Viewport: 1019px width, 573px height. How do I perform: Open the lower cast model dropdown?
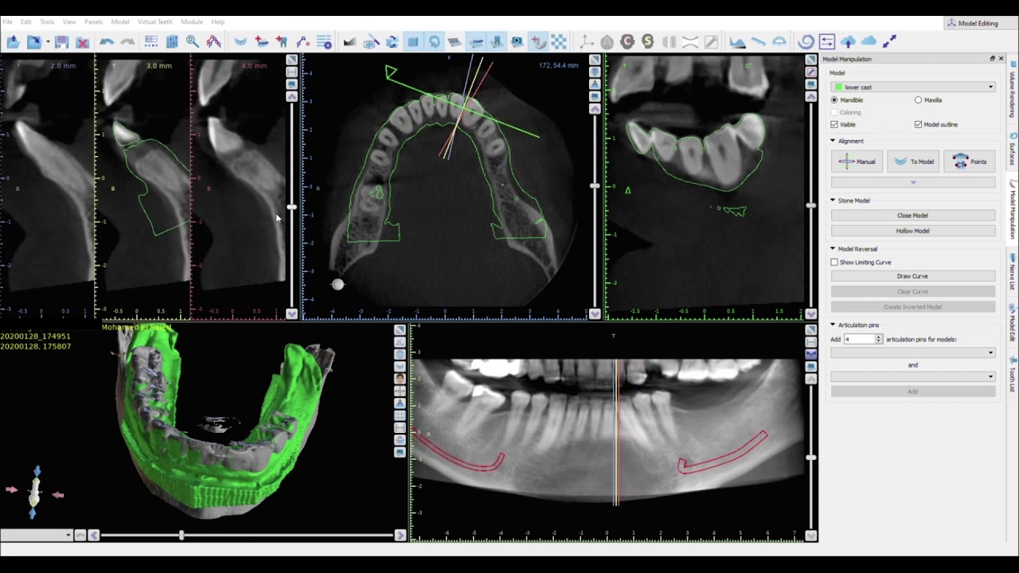(x=913, y=87)
